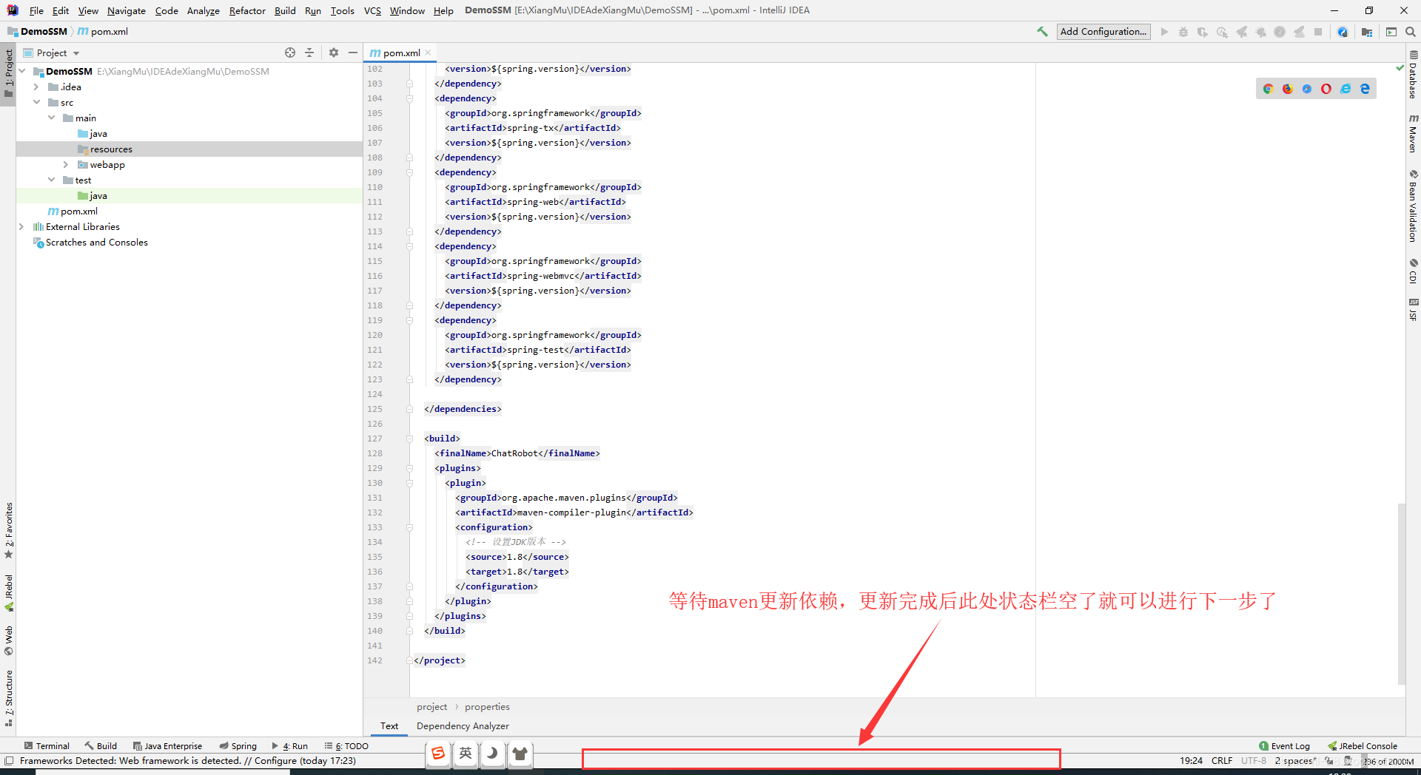Open pom.xml in Chrome browser icon
The width and height of the screenshot is (1421, 775).
coord(1268,89)
